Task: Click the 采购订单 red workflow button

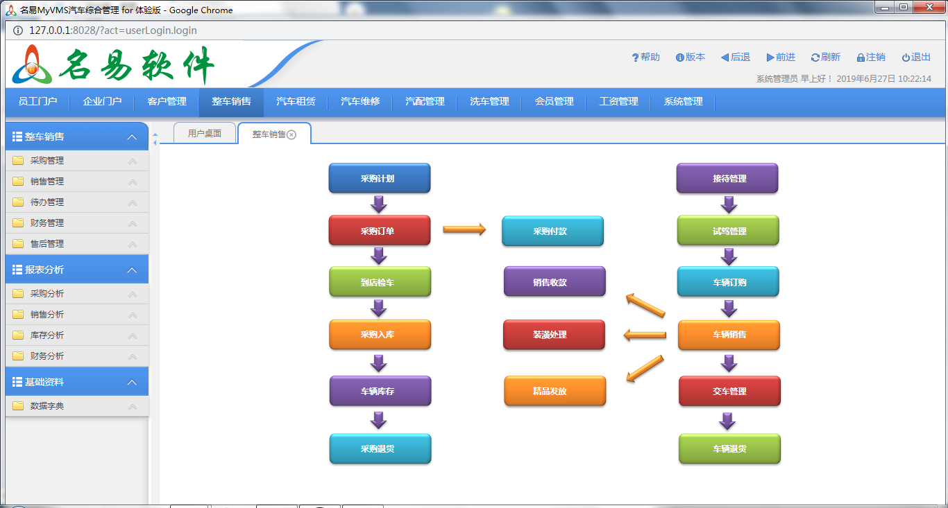Action: tap(379, 231)
